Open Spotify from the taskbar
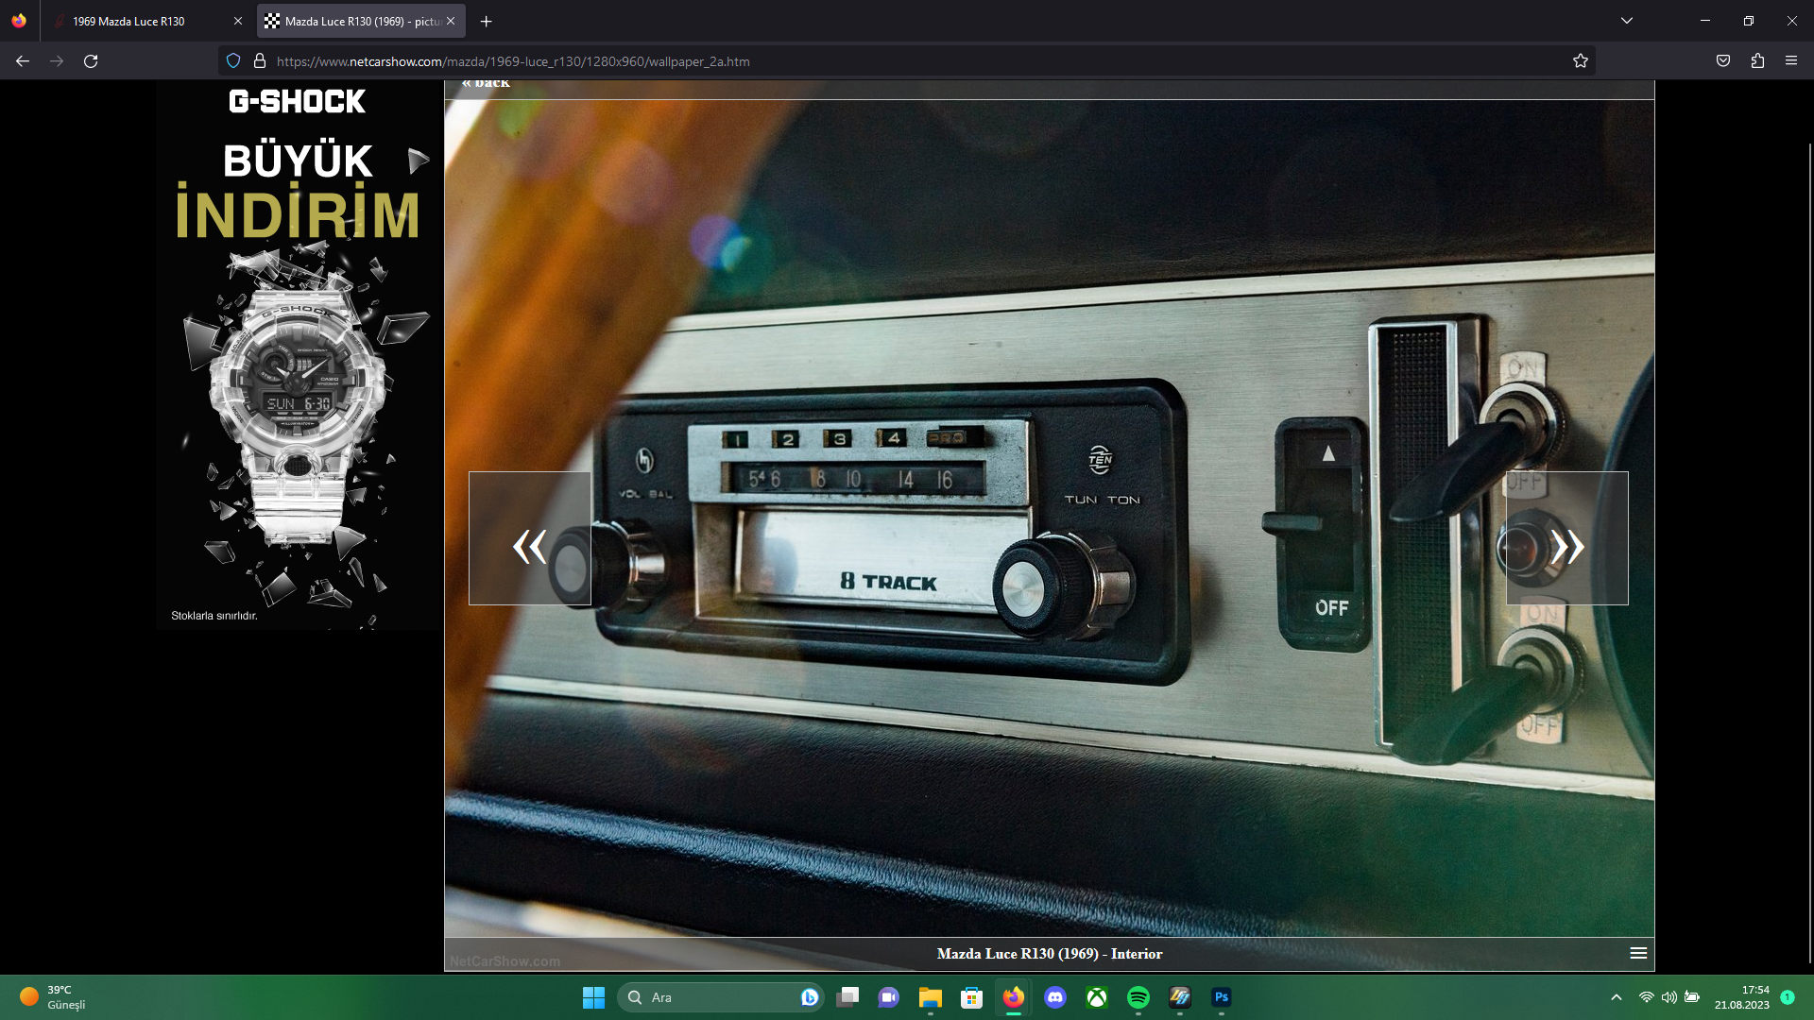This screenshot has width=1814, height=1020. pos(1138,997)
